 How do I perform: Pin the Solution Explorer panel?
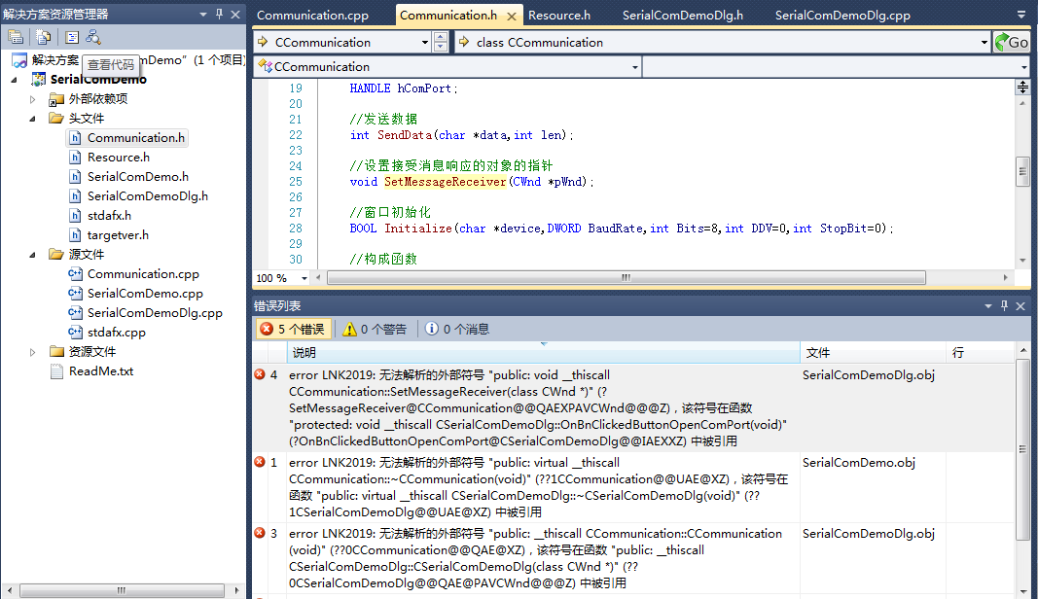[x=219, y=14]
